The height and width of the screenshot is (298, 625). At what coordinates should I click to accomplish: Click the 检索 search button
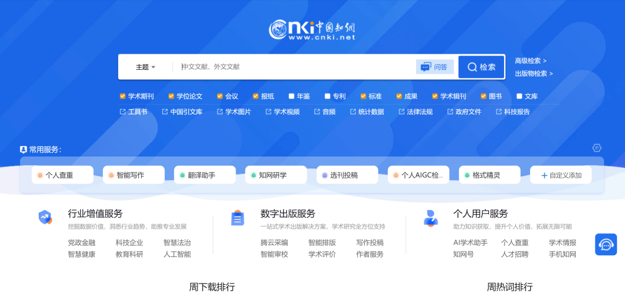coord(481,67)
